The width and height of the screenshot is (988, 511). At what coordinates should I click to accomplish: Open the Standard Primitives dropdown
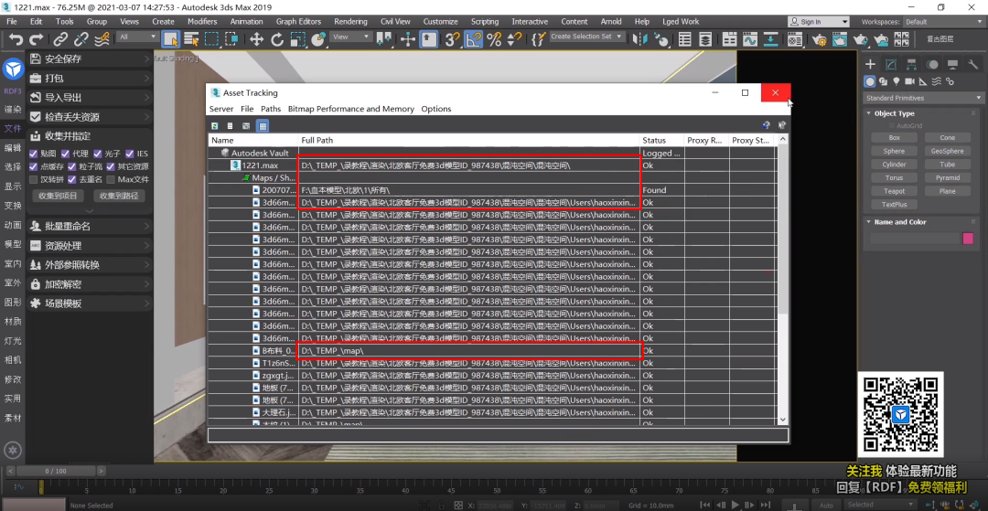pyautogui.click(x=924, y=98)
